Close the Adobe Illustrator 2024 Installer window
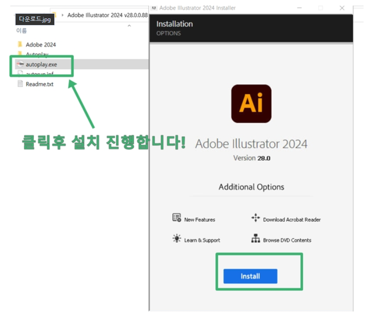The height and width of the screenshot is (321, 372). [x=343, y=8]
